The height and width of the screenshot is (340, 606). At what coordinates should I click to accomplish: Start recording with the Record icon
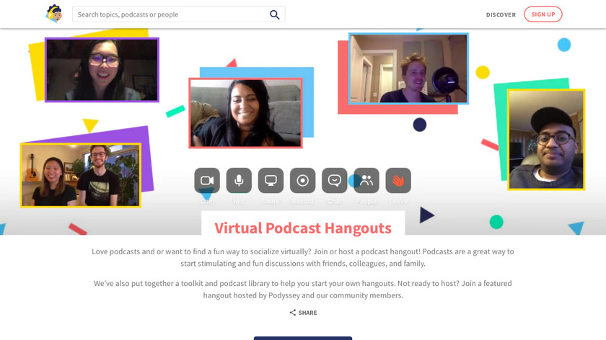point(302,181)
